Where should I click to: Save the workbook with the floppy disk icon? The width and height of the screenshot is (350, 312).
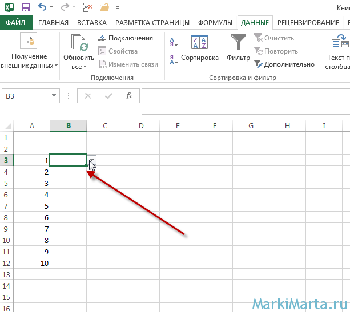pyautogui.click(x=26, y=7)
